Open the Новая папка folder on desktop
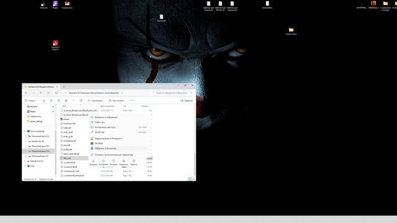397x223 pixels. coord(291,31)
